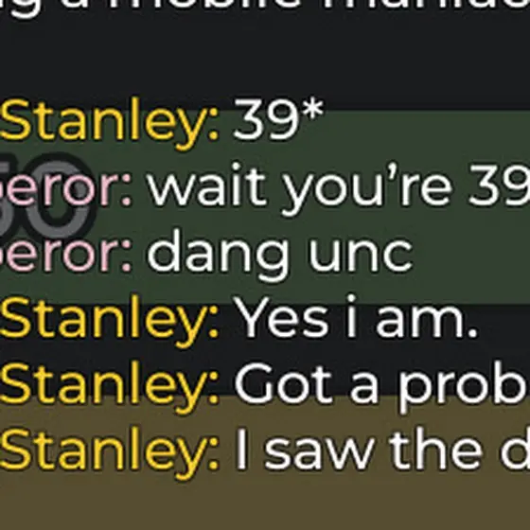Viewport: 530px width, 530px height.
Task: Select the "39*" chat message text
Action: click(x=278, y=119)
